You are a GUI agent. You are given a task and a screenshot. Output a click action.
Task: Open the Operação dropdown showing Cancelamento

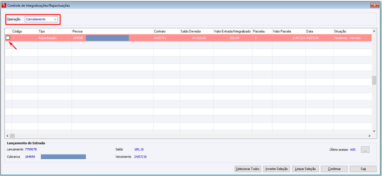click(x=41, y=19)
